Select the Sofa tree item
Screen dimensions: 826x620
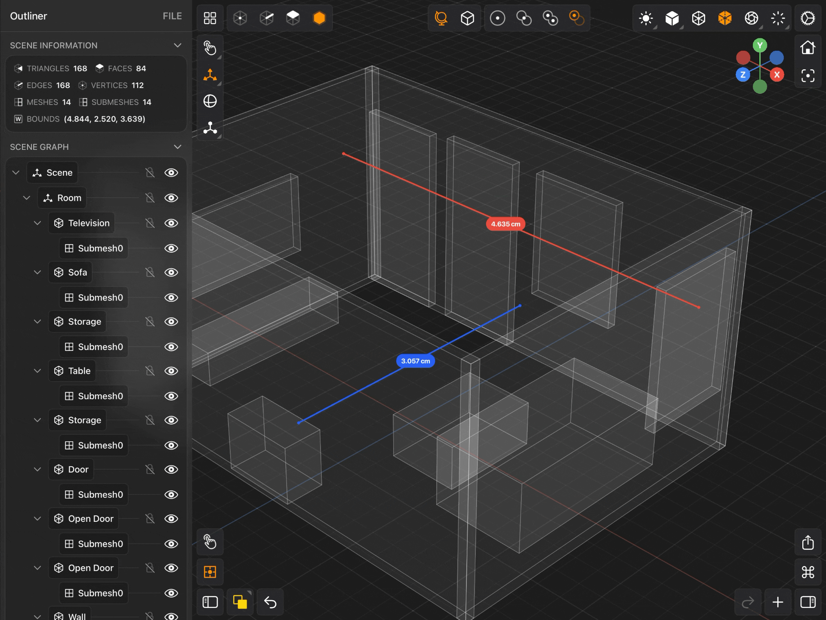pos(71,272)
